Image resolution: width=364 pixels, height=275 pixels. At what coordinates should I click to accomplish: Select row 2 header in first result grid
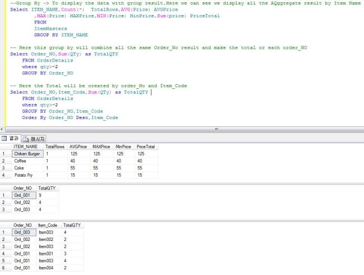(4, 160)
